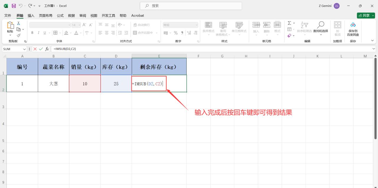Click the Add-ins (加载项) button
The image size is (378, 188).
tap(338, 28)
